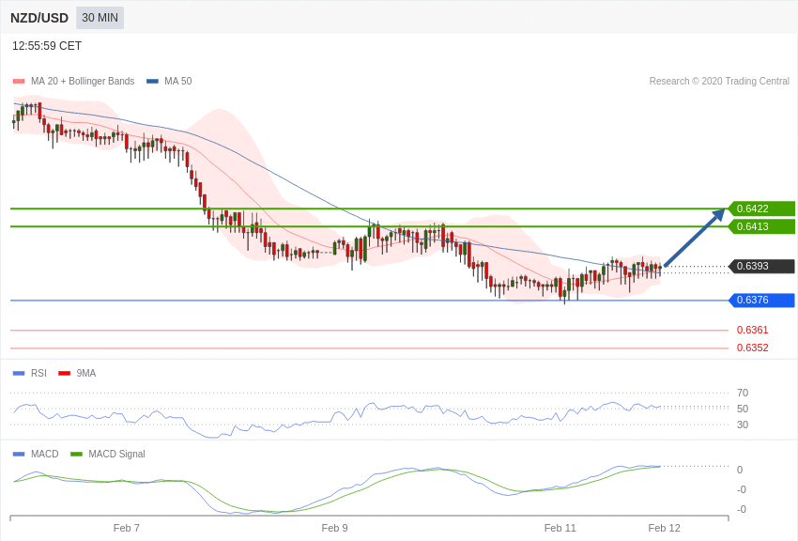The height and width of the screenshot is (541, 798).
Task: Click the Feb 12 date label
Action: tap(664, 528)
